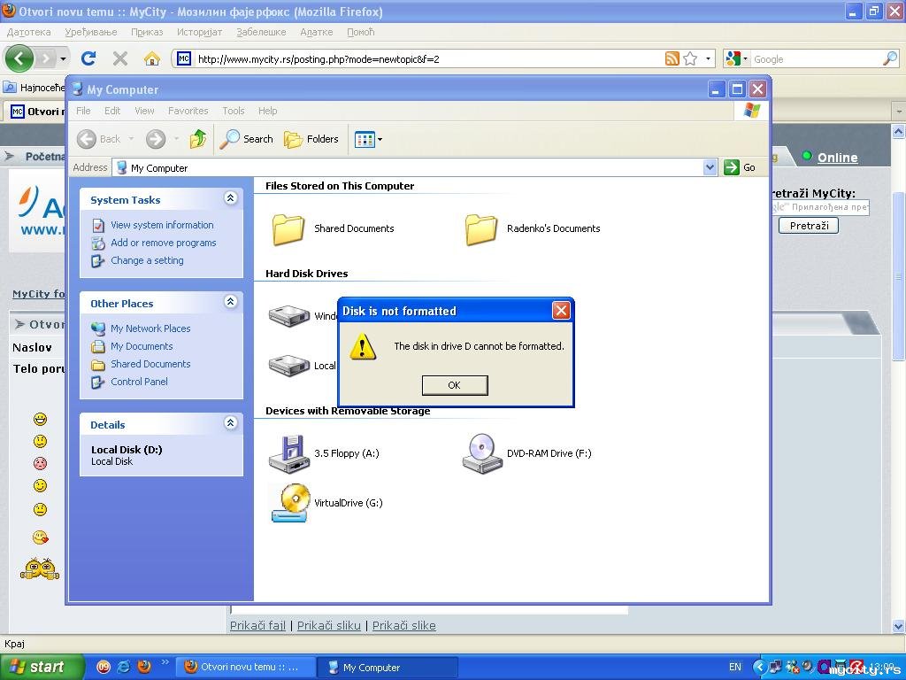Click Firefox green Back button

19,58
